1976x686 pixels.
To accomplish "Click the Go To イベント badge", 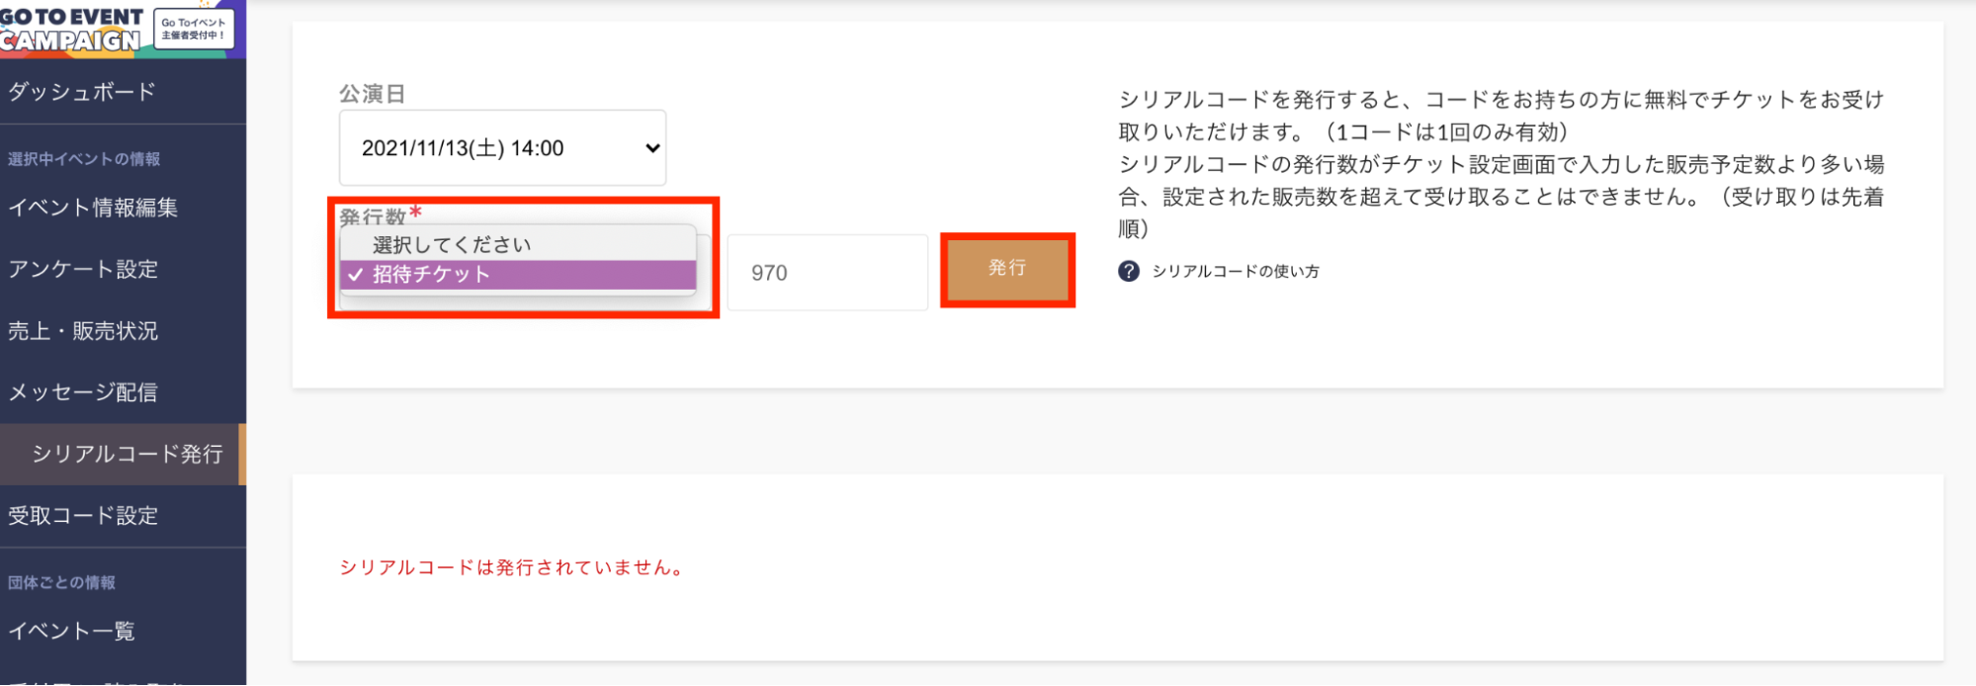I will point(194,29).
